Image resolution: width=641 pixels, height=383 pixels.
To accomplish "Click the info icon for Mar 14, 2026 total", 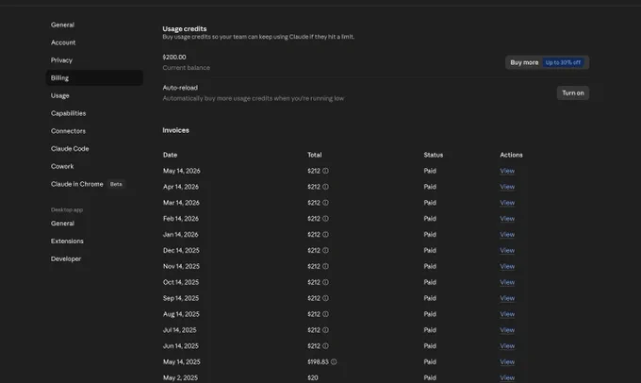I will point(325,203).
